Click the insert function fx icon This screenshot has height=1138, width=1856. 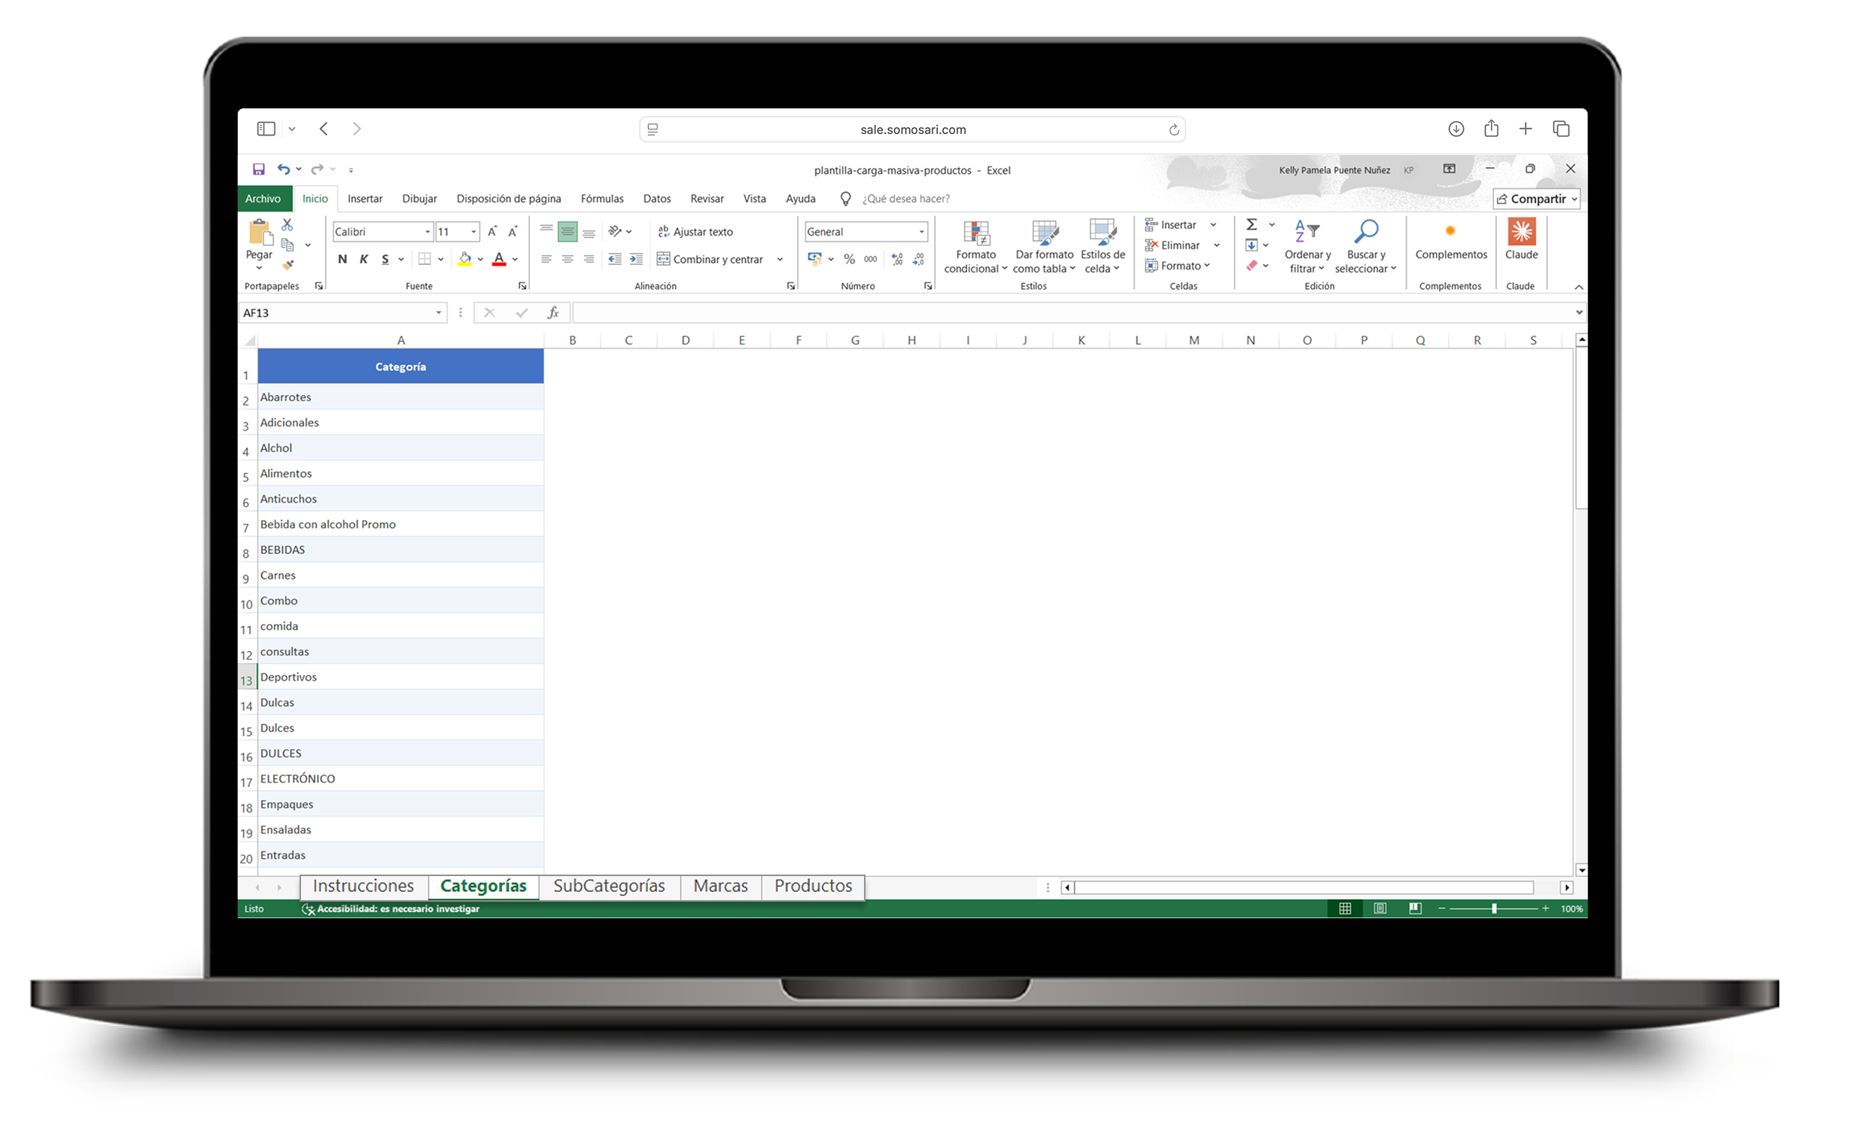(554, 313)
